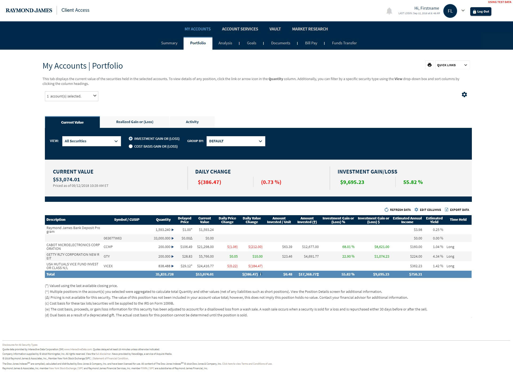Screen dimensions: 513x374
Task: Open Disclosures for All Security Types link
Action: (x=20, y=345)
